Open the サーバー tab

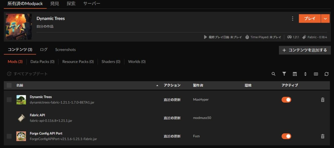(92, 4)
